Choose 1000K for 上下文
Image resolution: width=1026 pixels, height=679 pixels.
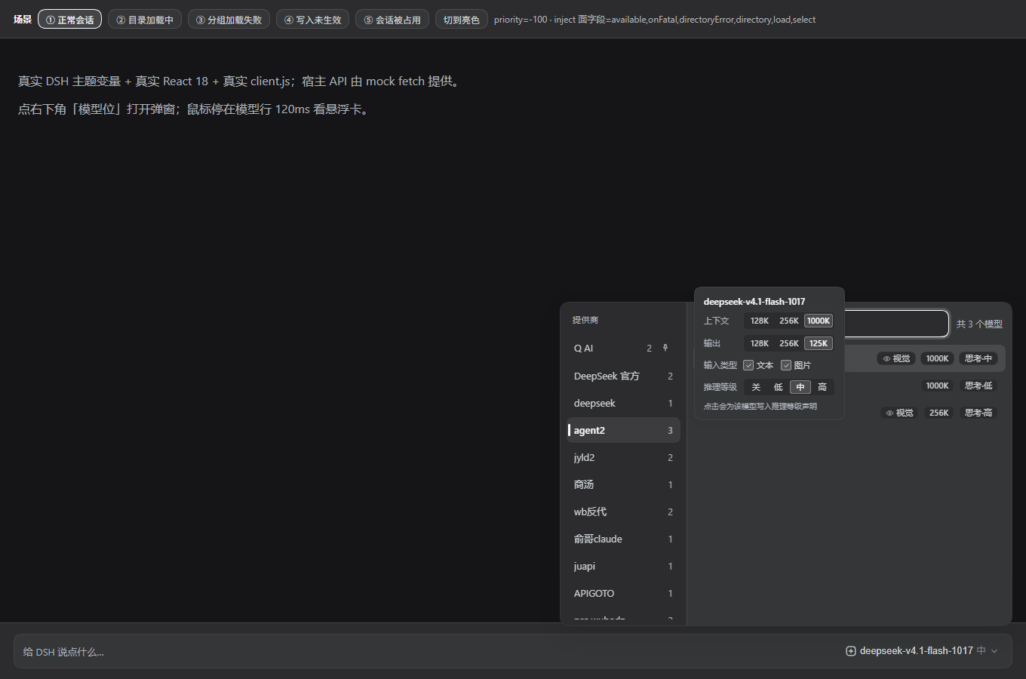[x=819, y=321]
